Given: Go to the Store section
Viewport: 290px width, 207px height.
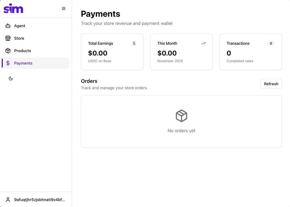Looking at the screenshot, I should point(19,38).
